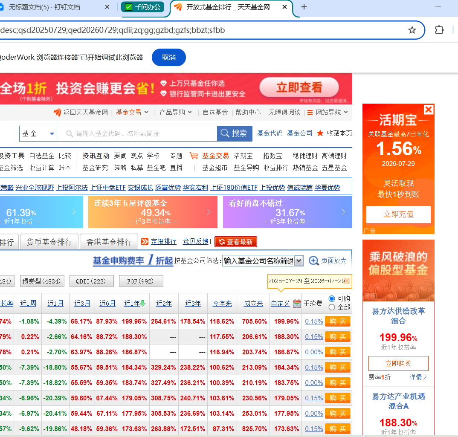Open the 自选基金 top link
The height and width of the screenshot is (437, 458).
[215, 112]
